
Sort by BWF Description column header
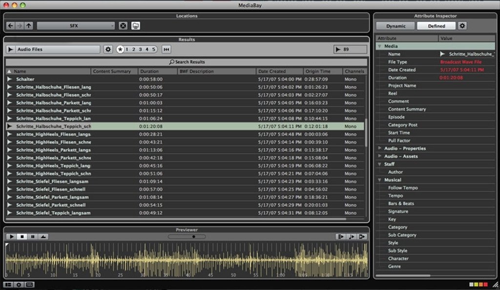(216, 71)
